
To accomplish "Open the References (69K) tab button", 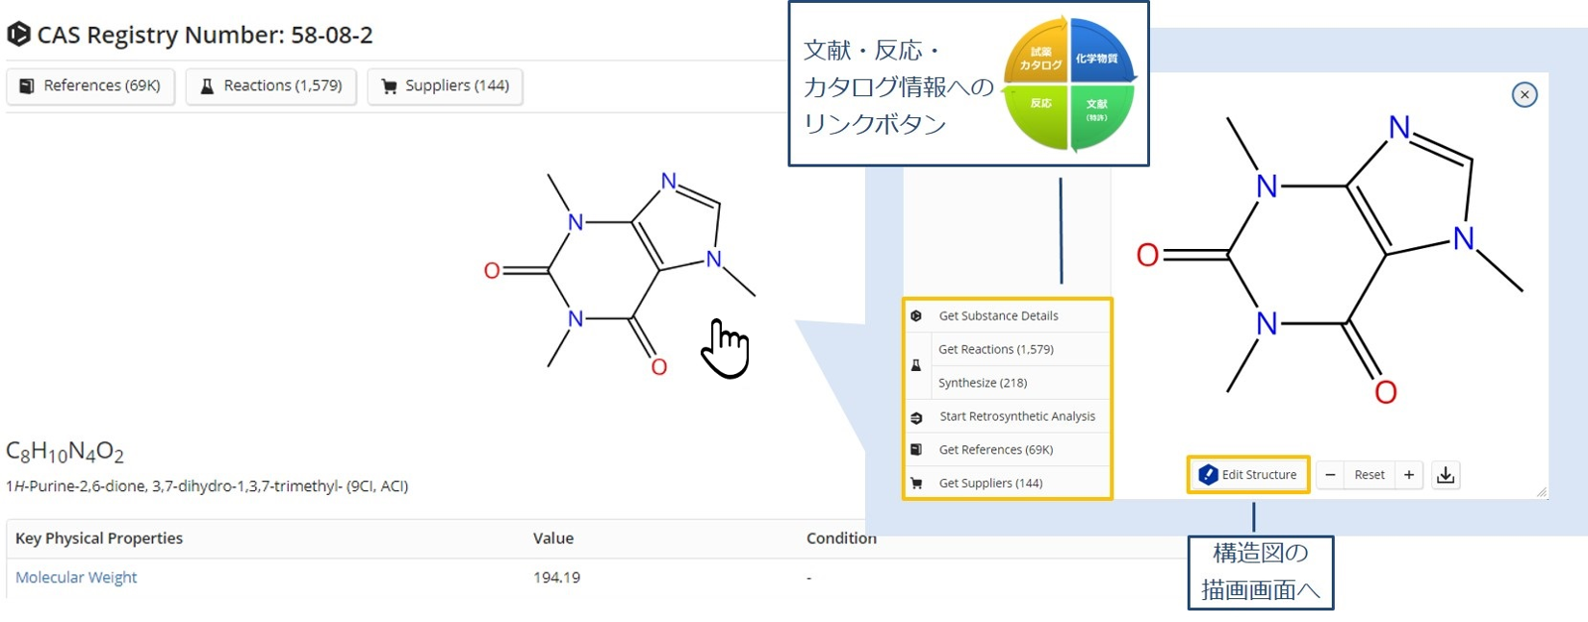I will pos(90,87).
